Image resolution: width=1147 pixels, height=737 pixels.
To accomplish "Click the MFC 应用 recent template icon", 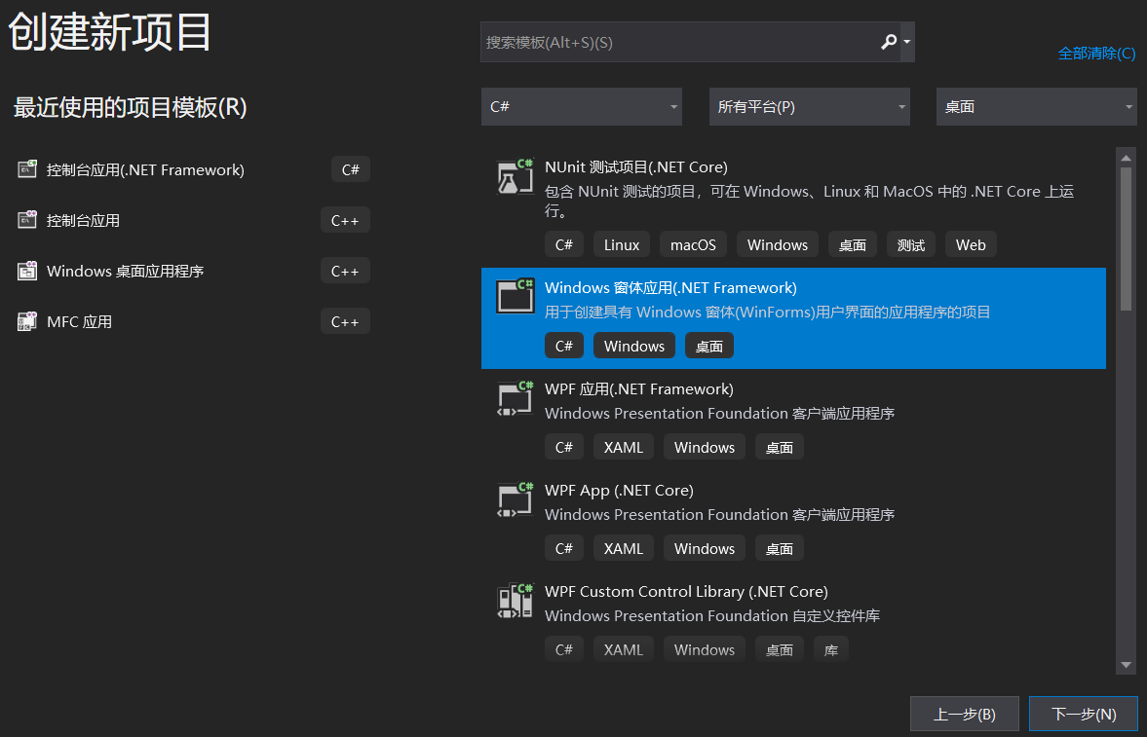I will pyautogui.click(x=27, y=321).
